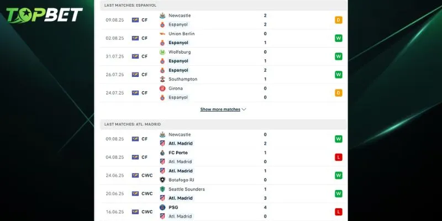Click the loss badge for FC Porto match
This screenshot has width=442, height=221.
pos(338,157)
